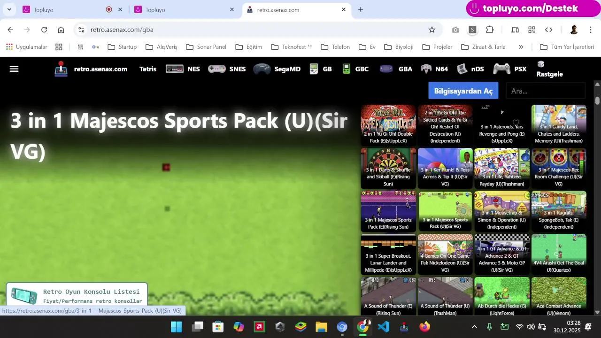Open the Tetris link
The image size is (601, 338).
click(x=148, y=69)
